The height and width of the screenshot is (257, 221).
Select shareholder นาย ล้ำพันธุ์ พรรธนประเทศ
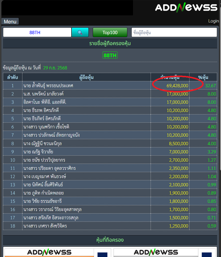pos(48,86)
